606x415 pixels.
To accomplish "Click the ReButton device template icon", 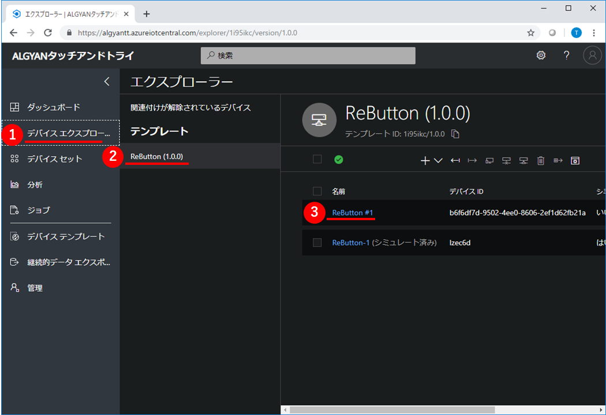I will [x=319, y=120].
